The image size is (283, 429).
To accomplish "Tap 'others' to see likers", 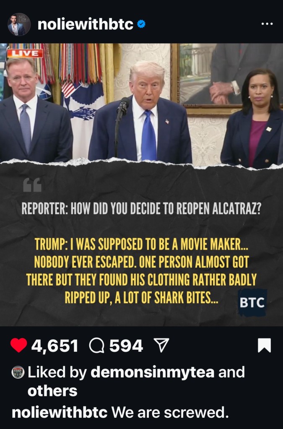I will [52, 391].
